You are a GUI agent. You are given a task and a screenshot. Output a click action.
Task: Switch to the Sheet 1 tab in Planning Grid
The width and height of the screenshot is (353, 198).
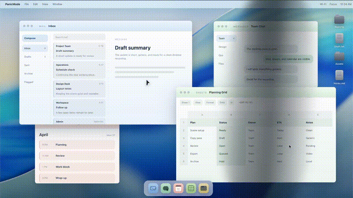point(185,103)
